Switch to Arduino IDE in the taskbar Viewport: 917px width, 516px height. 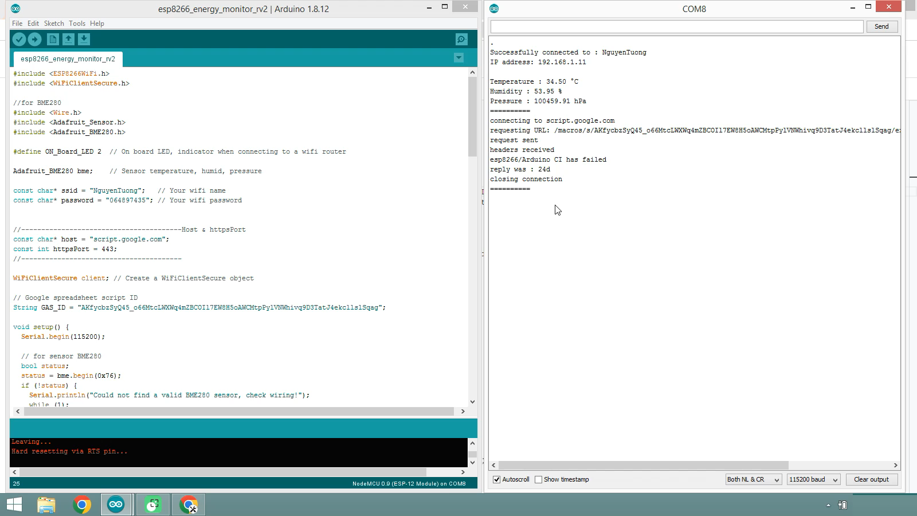tap(116, 505)
